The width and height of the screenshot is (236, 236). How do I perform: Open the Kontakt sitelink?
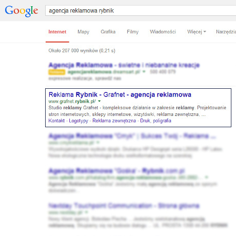click(56, 121)
